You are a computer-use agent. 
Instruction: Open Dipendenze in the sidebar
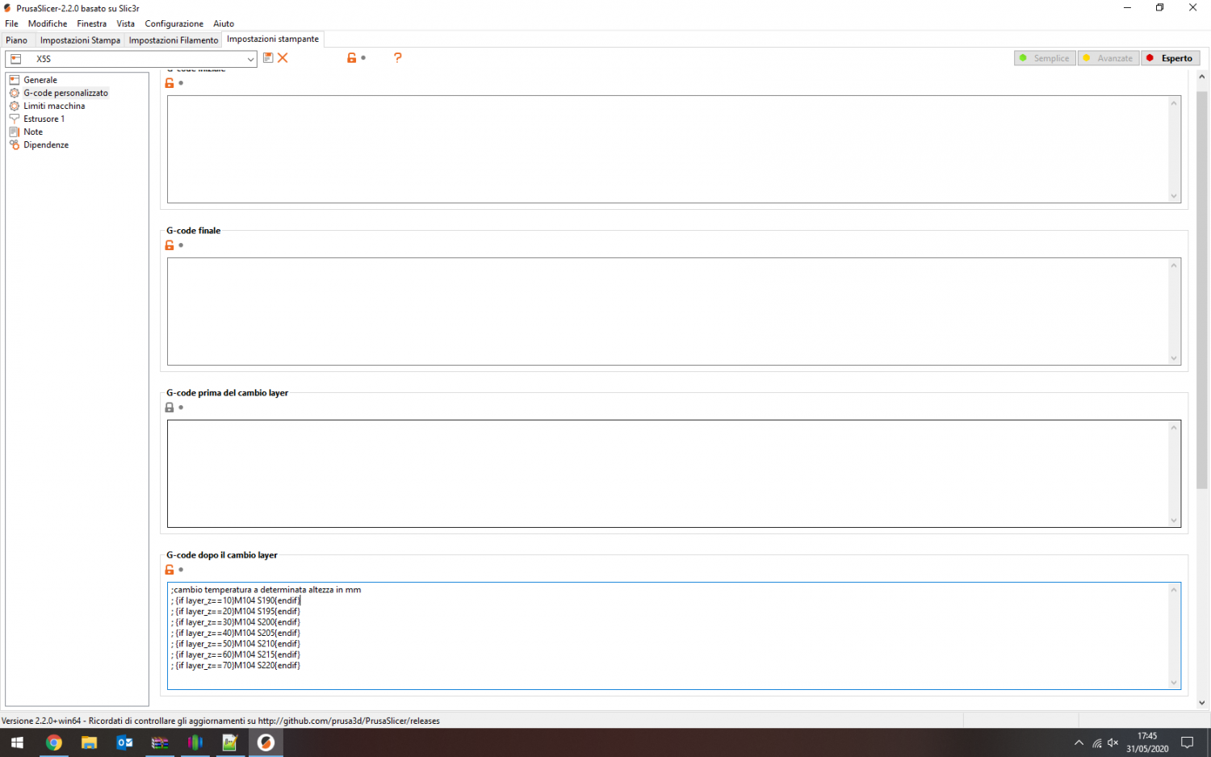point(45,144)
